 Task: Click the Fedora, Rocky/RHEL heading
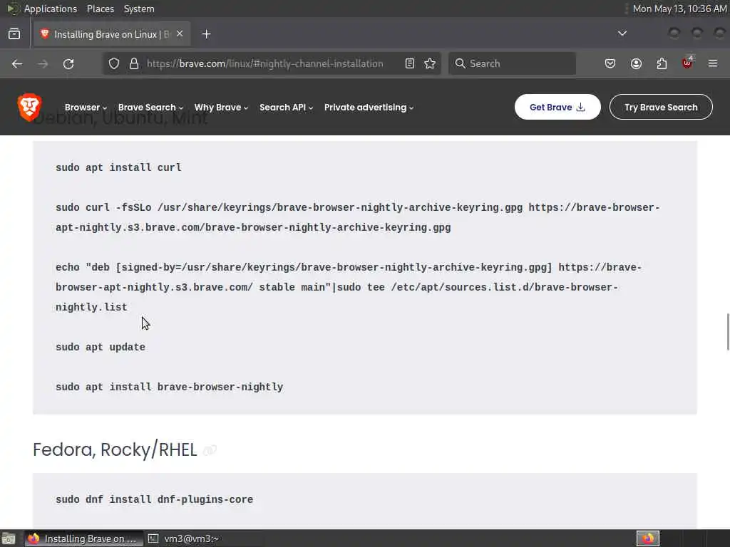point(115,450)
